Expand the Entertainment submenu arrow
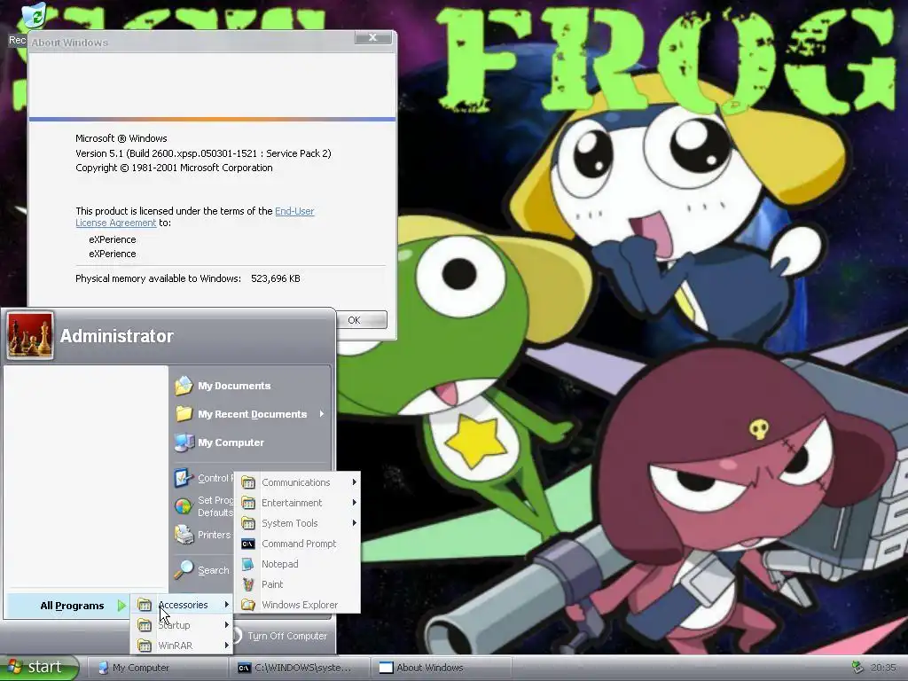Viewport: 908px width, 681px height. click(x=354, y=502)
